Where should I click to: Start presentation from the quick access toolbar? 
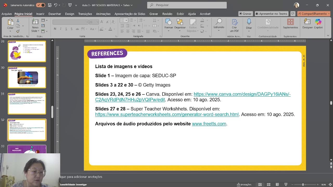70,5
